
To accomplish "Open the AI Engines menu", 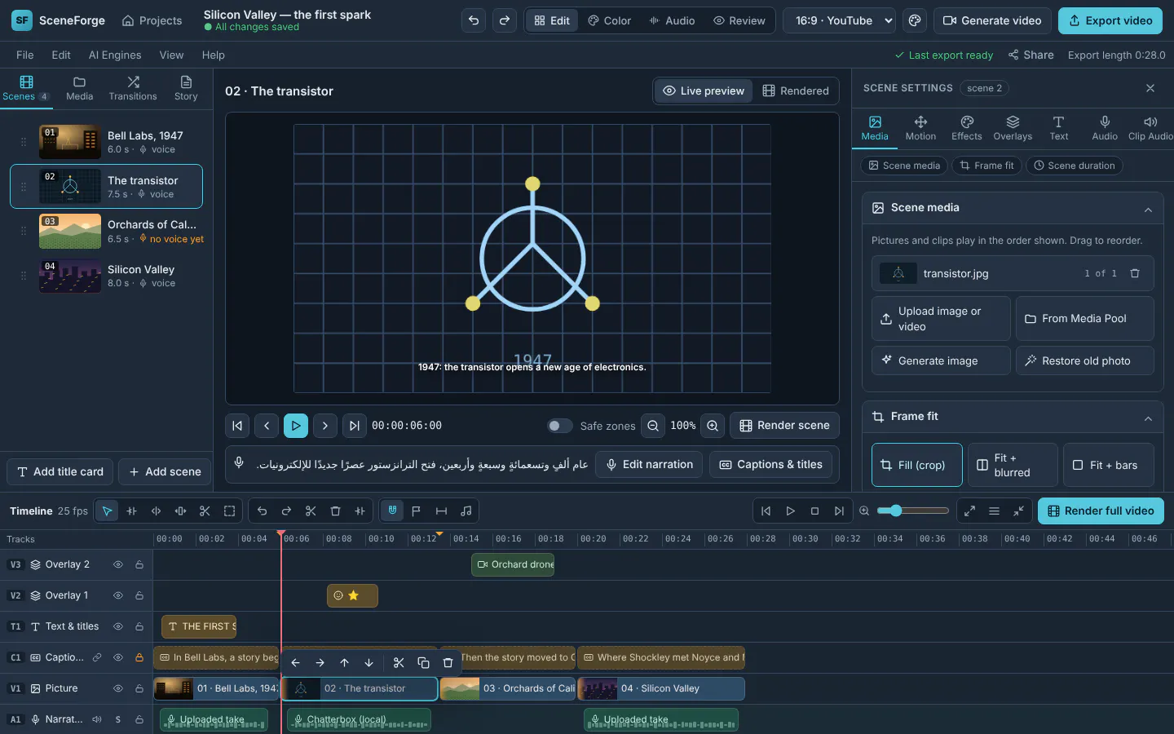I will click(x=115, y=55).
